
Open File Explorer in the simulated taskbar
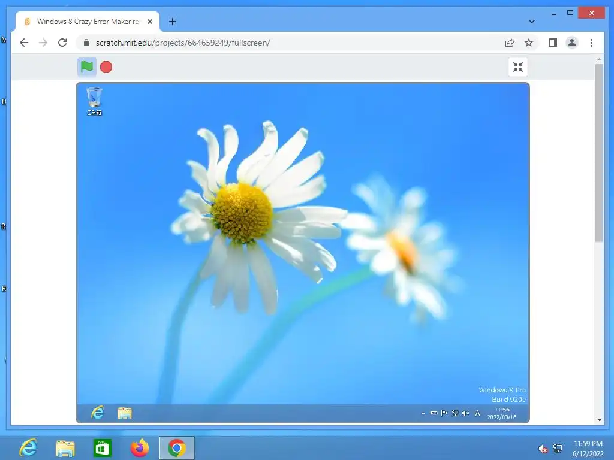pyautogui.click(x=125, y=413)
